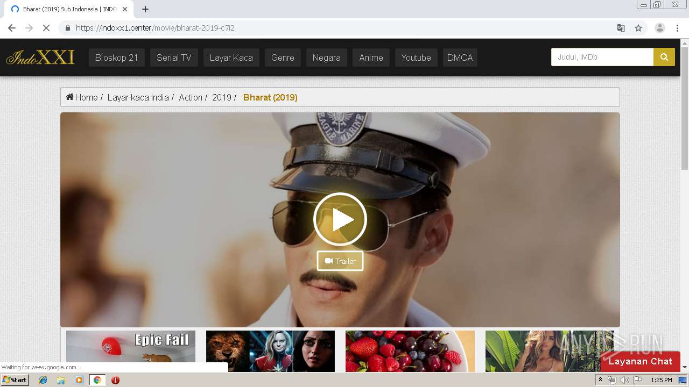Open Epic Fail ad thumbnail
689x387 pixels.
[131, 351]
